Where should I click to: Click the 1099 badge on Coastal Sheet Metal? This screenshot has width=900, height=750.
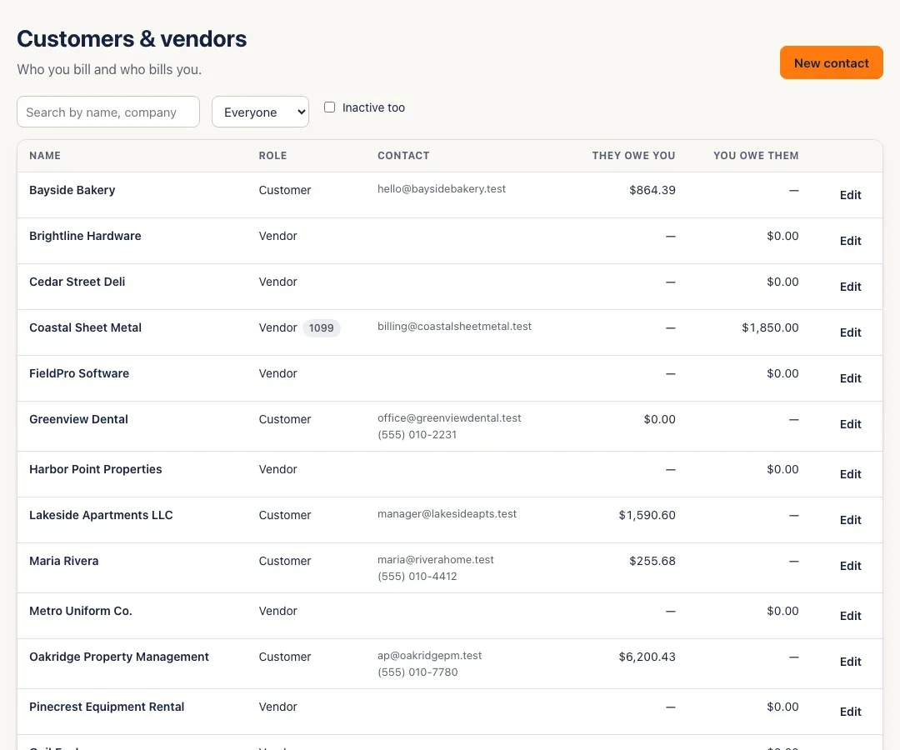coord(322,328)
